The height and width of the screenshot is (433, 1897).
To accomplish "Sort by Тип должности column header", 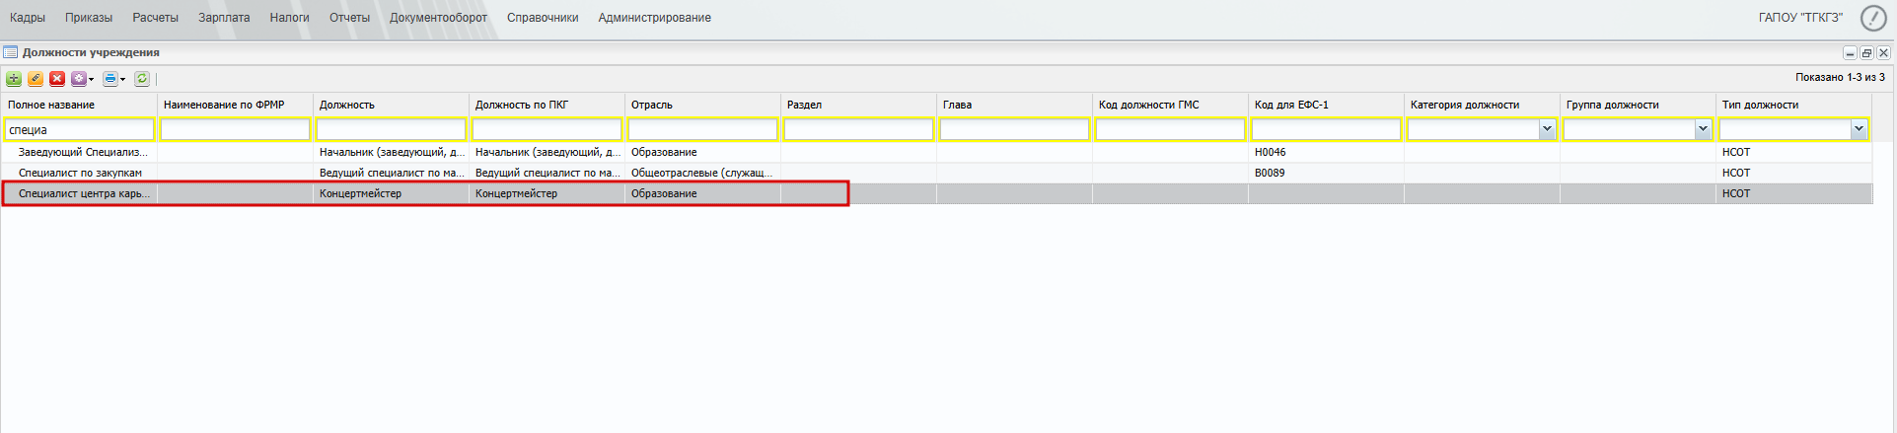I will [1793, 105].
